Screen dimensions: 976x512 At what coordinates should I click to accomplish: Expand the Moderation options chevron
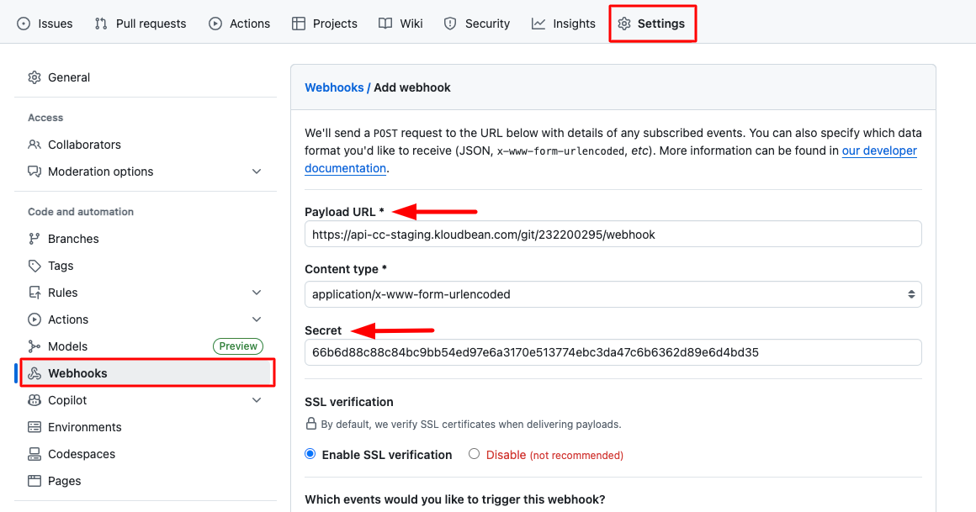[x=257, y=172]
